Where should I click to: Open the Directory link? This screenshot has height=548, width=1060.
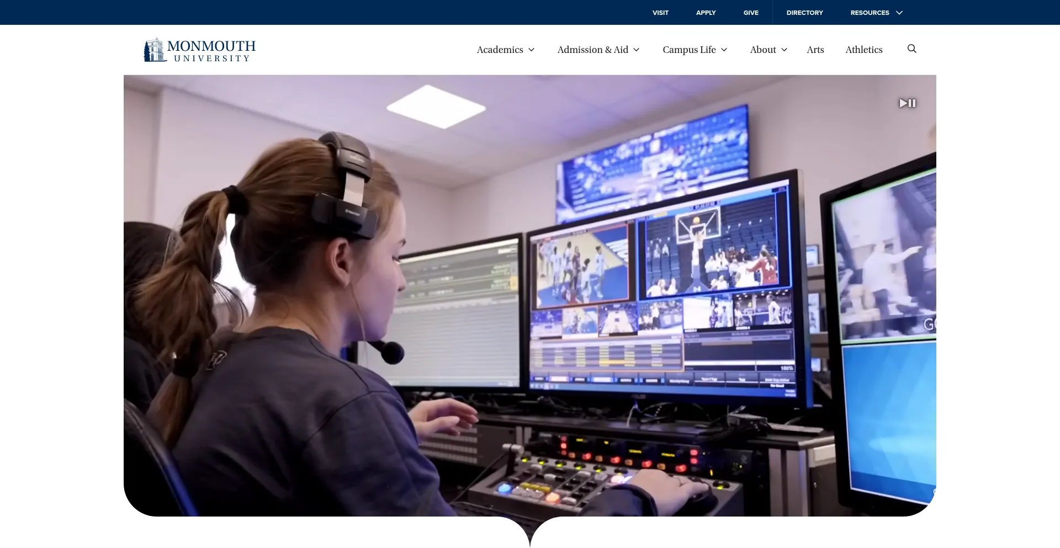[804, 13]
